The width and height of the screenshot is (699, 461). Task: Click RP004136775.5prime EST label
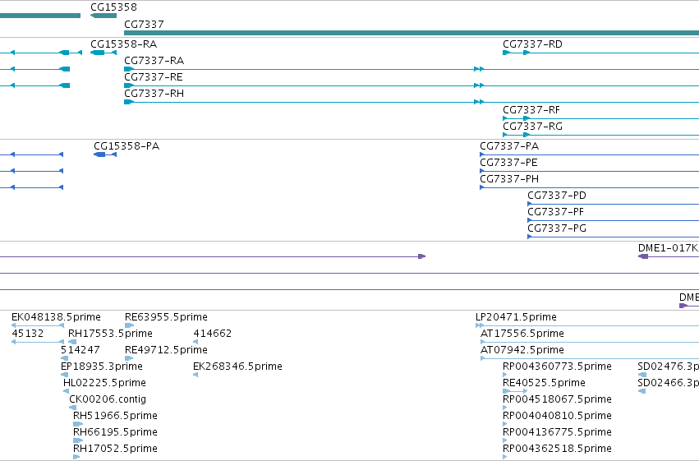[x=557, y=432]
